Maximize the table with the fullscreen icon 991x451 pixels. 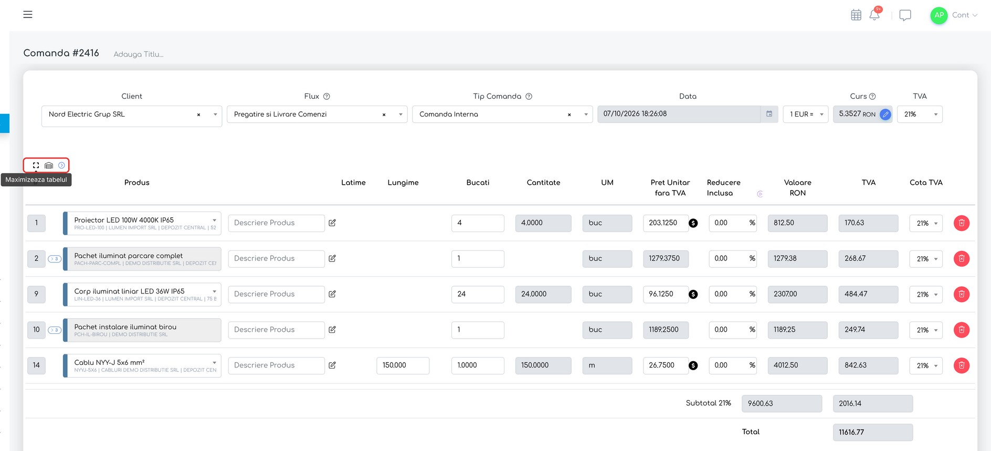(x=36, y=165)
